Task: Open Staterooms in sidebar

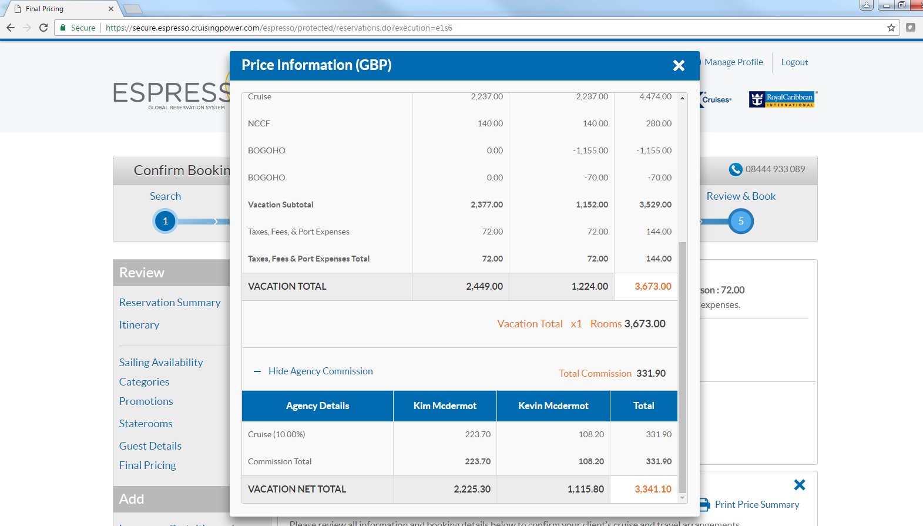Action: click(146, 424)
